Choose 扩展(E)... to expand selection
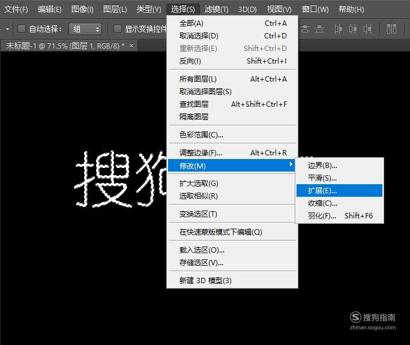Image resolution: width=410 pixels, height=345 pixels. pyautogui.click(x=339, y=191)
